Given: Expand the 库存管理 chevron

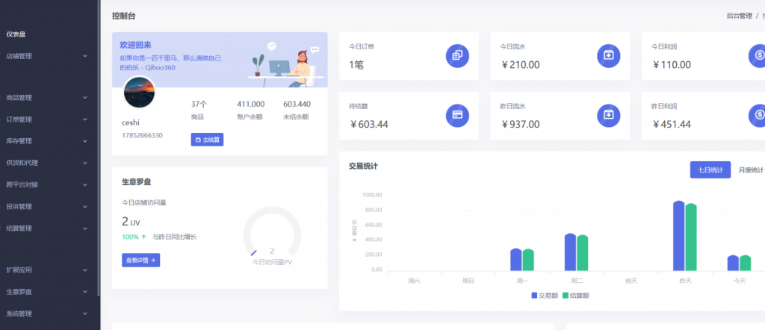Looking at the screenshot, I should pos(85,141).
